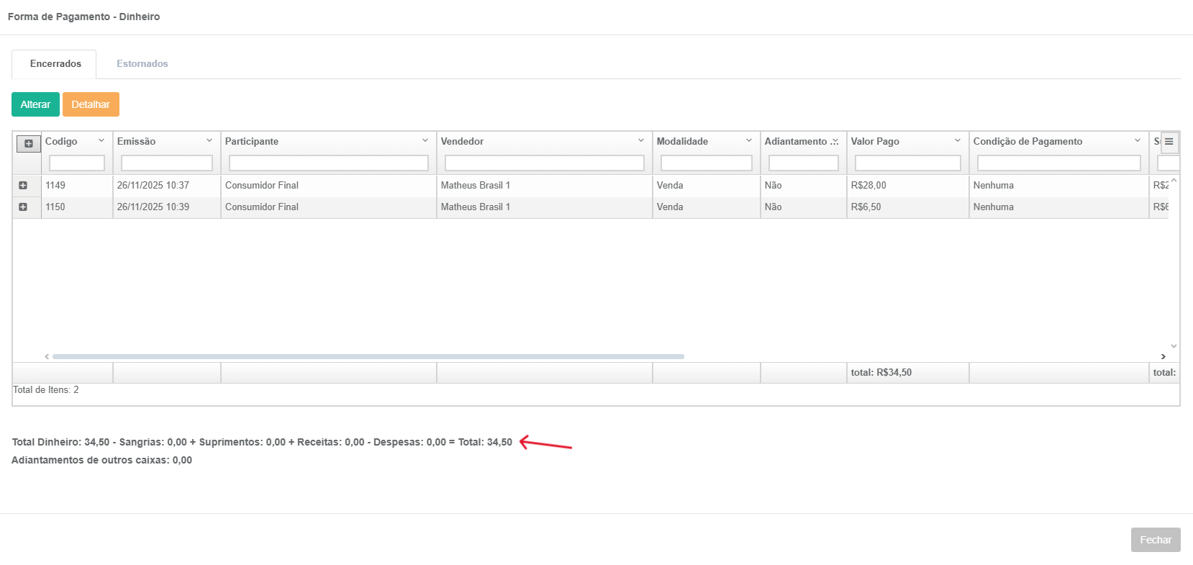Close the dialog with Fechar button
Screen dimensions: 1193x565
coord(1155,540)
